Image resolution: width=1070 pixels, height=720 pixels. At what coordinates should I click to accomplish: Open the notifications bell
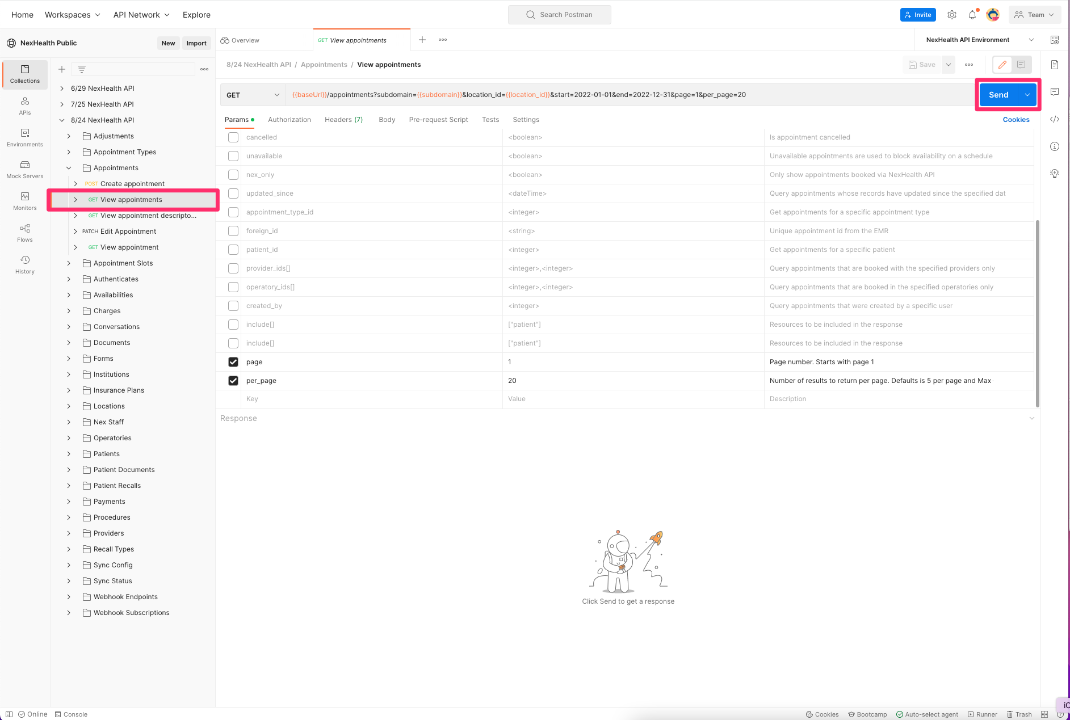[972, 15]
